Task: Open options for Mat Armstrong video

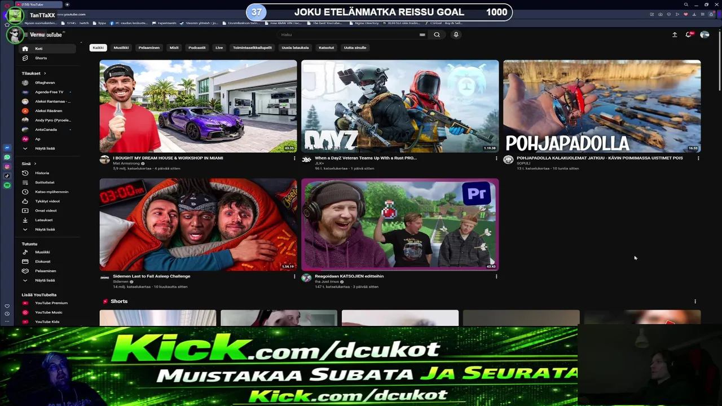Action: tap(294, 158)
